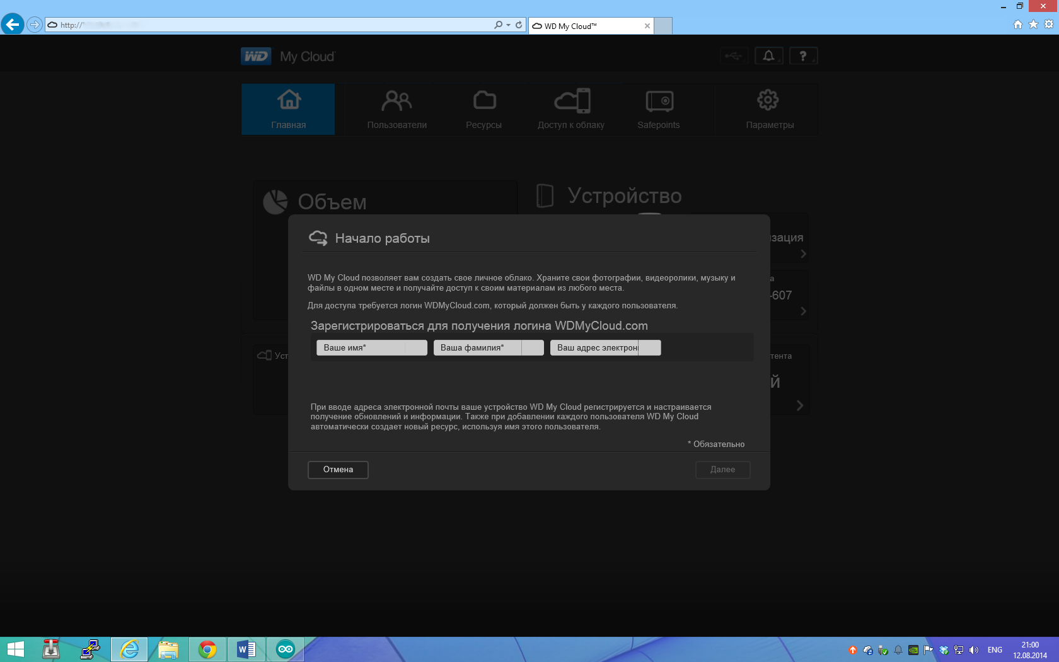
Task: Click the network tray icon
Action: point(959,650)
